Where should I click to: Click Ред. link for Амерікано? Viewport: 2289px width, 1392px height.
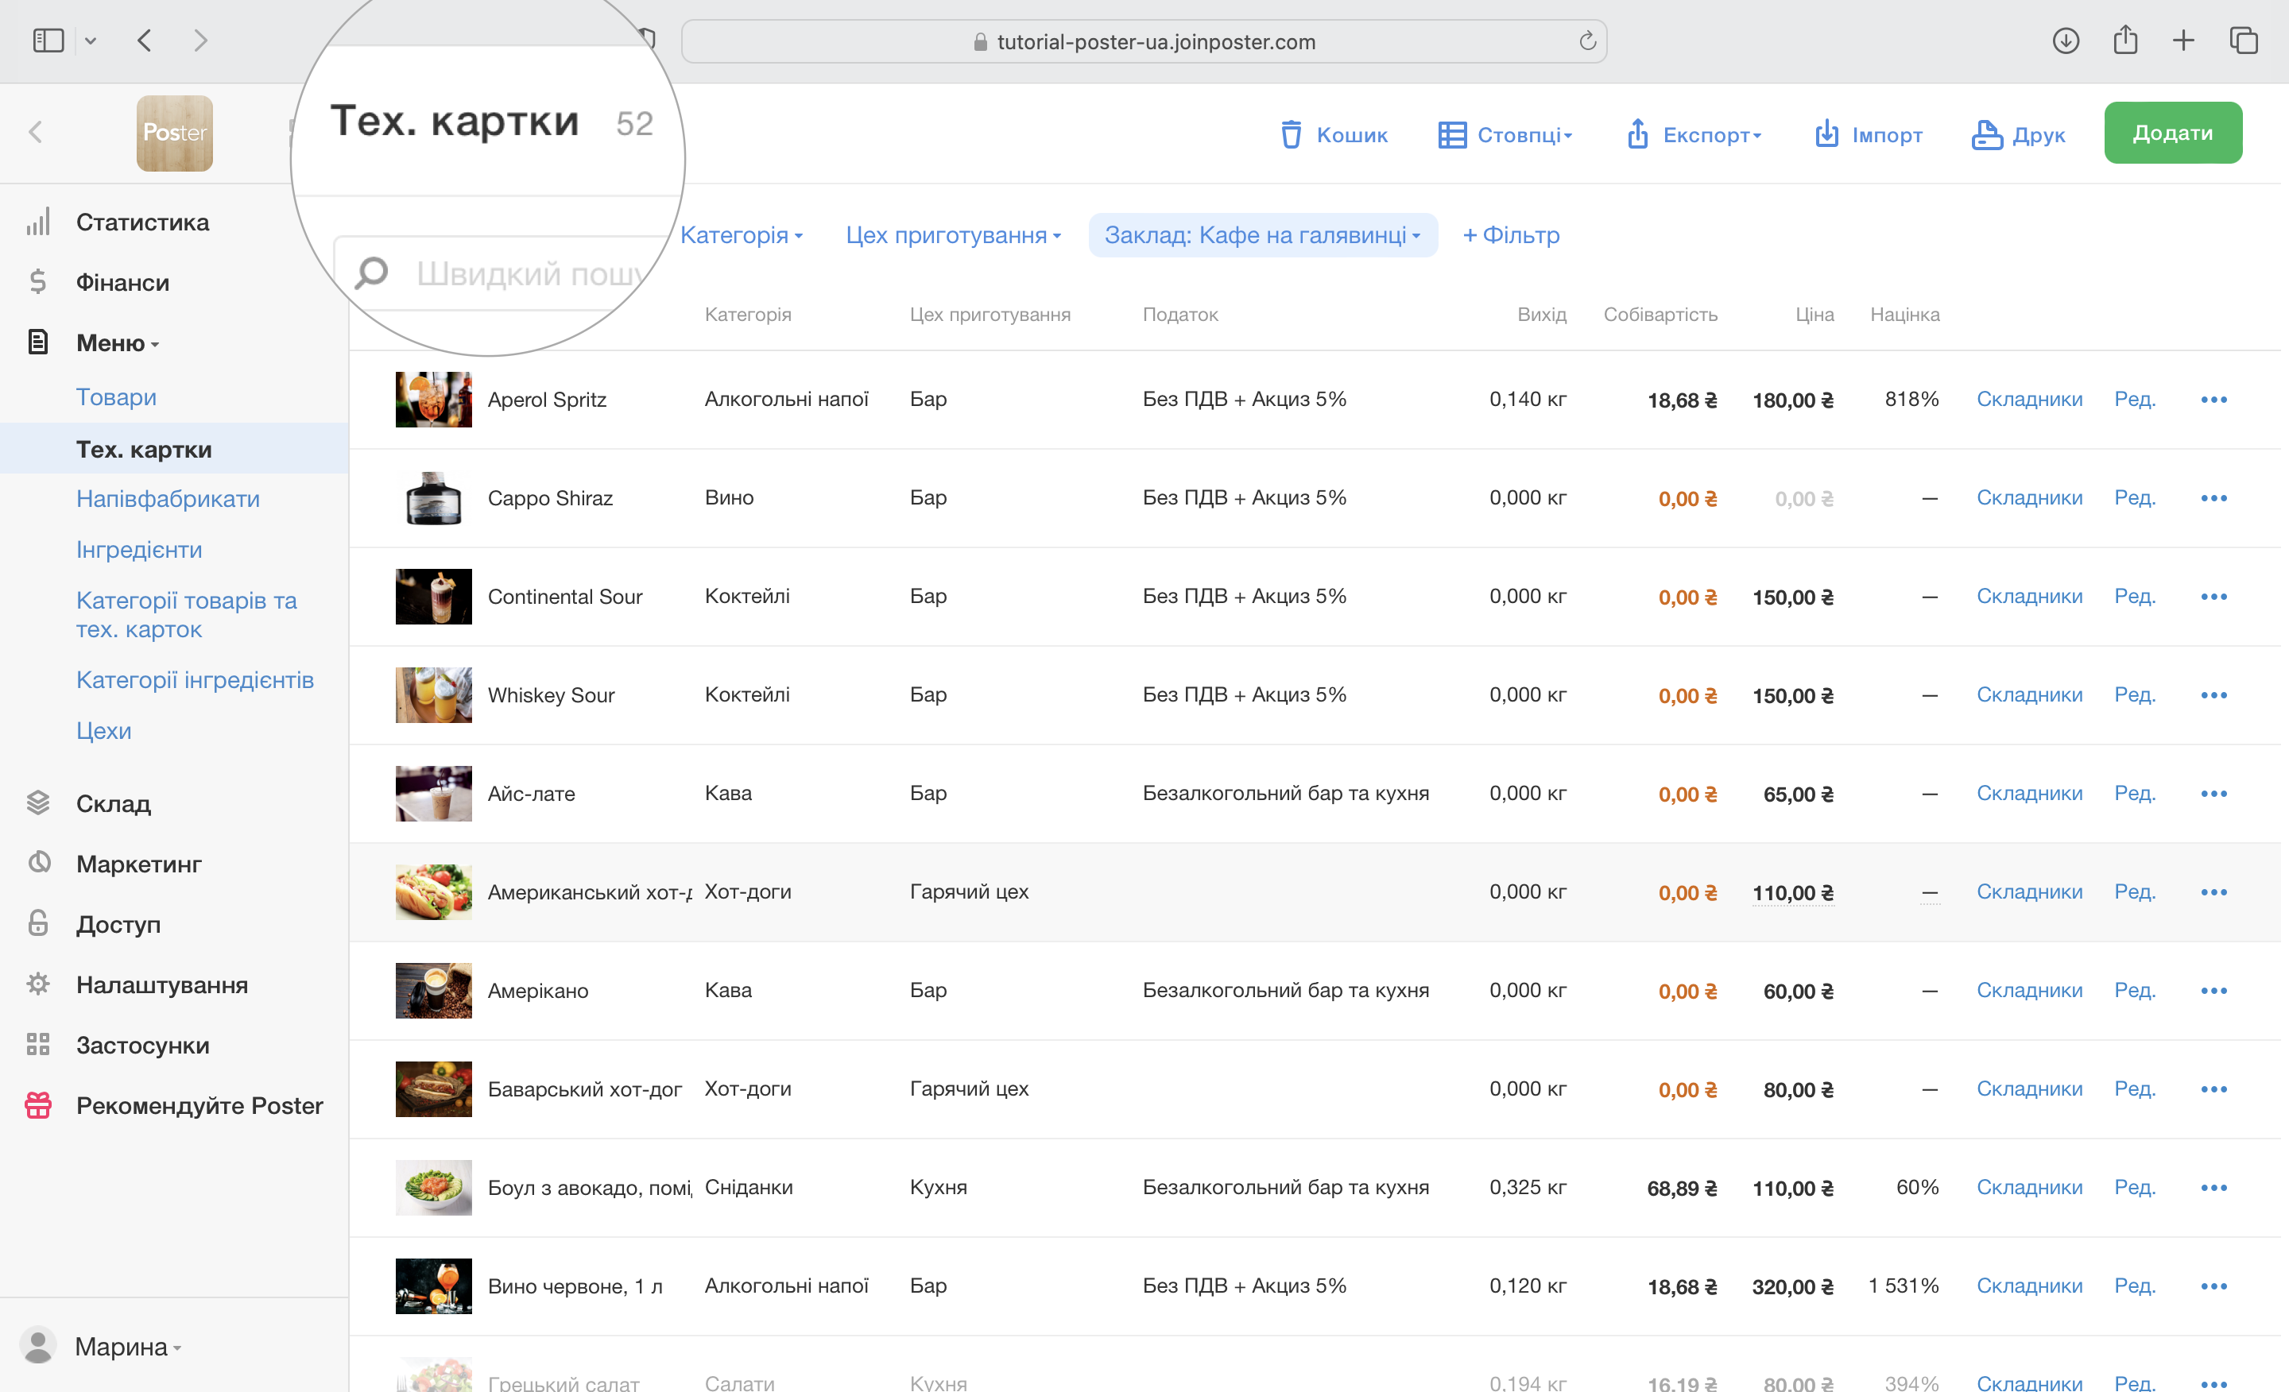tap(2134, 990)
